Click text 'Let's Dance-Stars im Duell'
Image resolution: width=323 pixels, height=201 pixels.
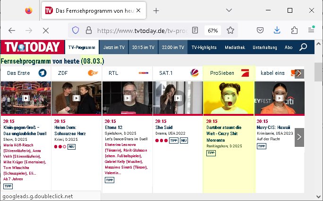pos(126,139)
